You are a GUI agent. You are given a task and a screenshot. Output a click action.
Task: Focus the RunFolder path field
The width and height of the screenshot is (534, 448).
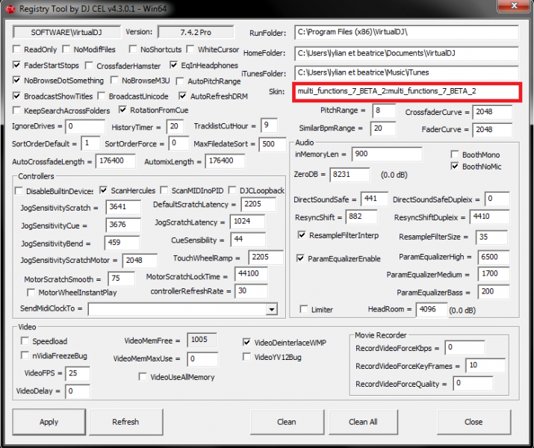[x=406, y=32]
